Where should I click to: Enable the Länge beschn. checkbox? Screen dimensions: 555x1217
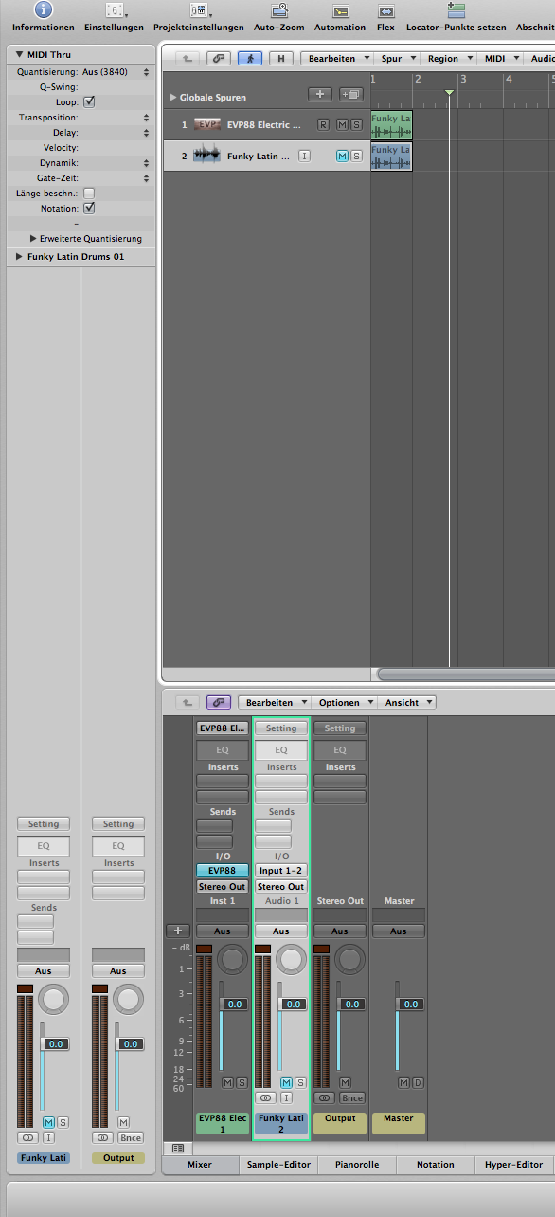89,193
